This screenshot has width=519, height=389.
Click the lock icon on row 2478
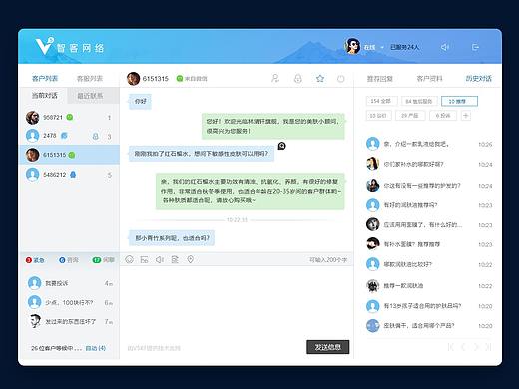tap(95, 136)
